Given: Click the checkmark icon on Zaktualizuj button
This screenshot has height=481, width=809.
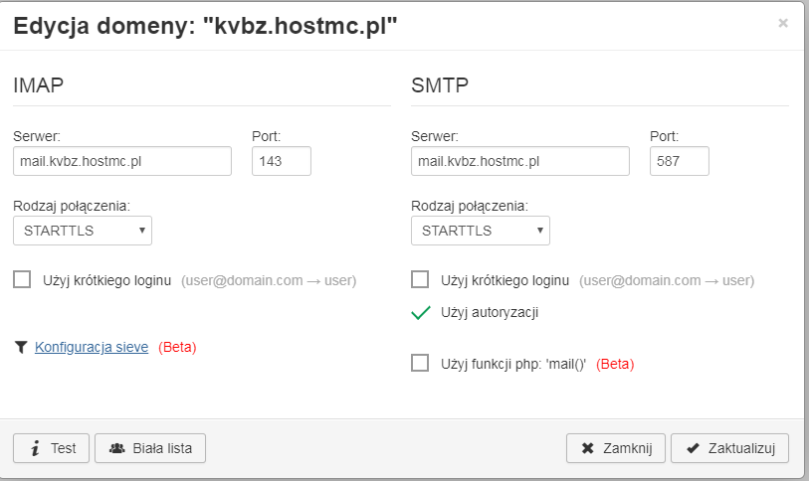Looking at the screenshot, I should coord(693,448).
